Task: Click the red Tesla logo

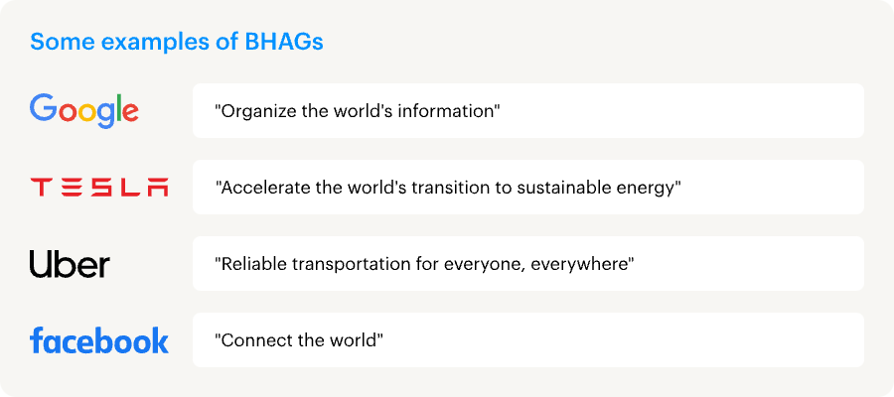Action: (x=99, y=188)
